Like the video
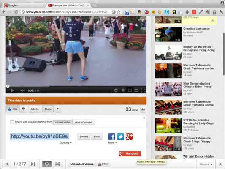225x169 pixels. coord(13,109)
